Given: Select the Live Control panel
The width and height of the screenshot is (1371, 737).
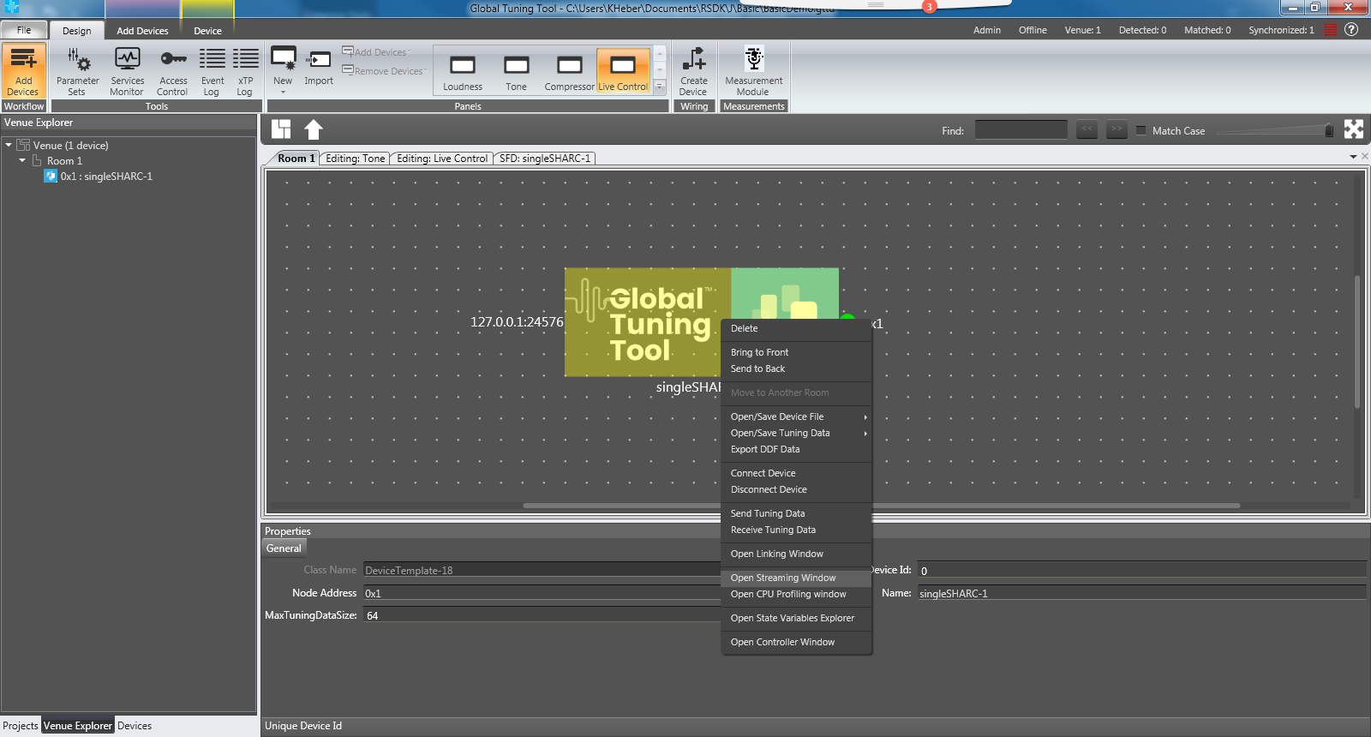Looking at the screenshot, I should (623, 71).
